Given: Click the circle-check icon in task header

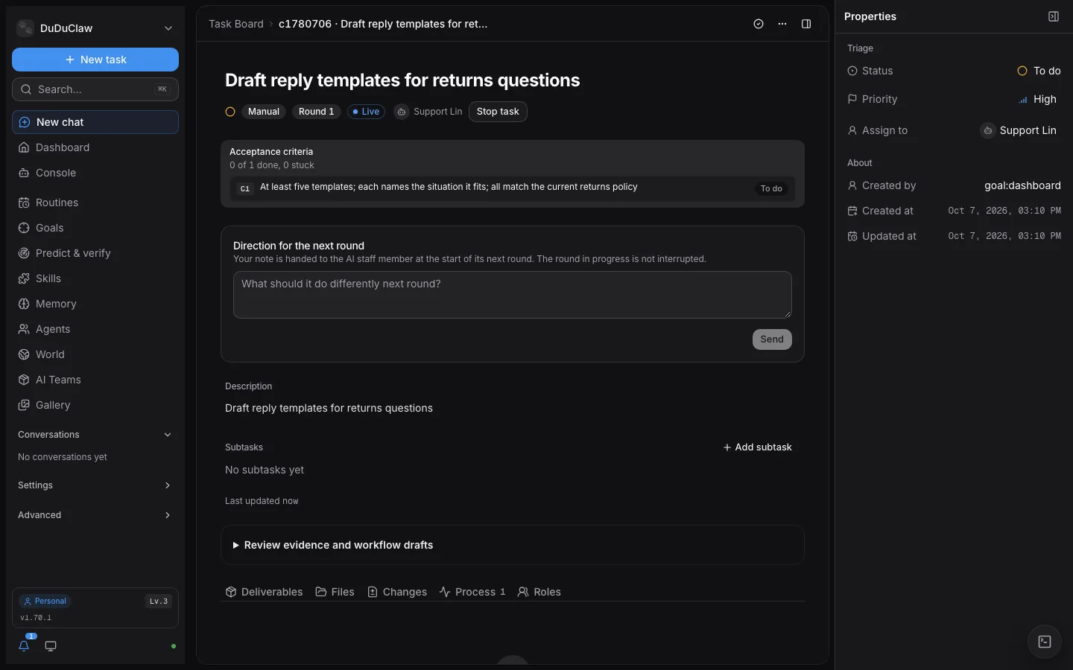Looking at the screenshot, I should coord(759,24).
